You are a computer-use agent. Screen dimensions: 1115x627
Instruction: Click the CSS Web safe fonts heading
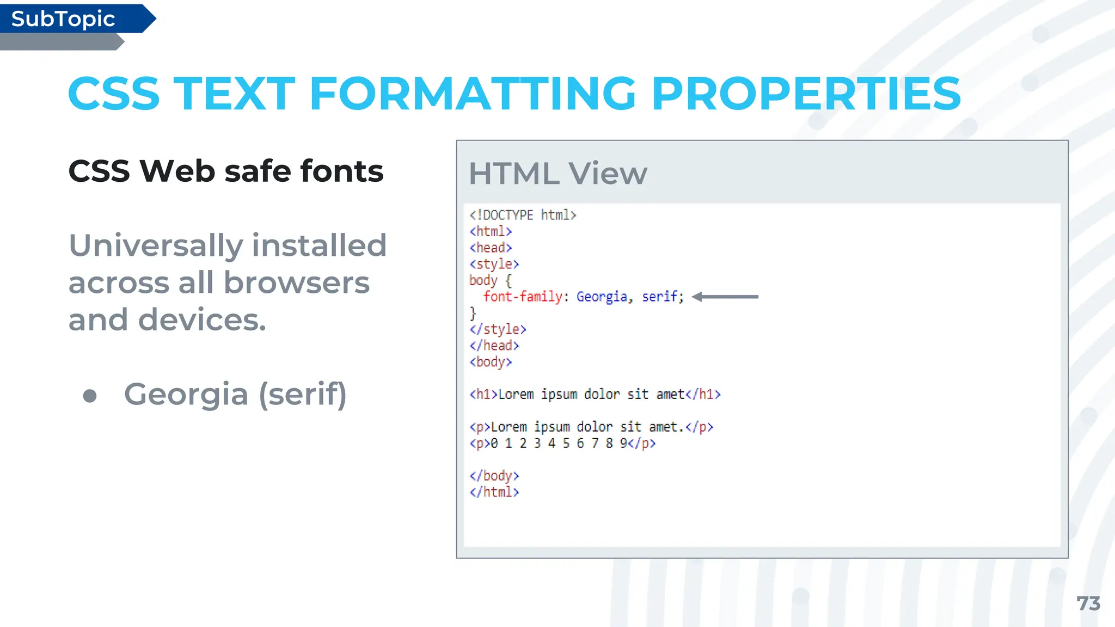(226, 171)
